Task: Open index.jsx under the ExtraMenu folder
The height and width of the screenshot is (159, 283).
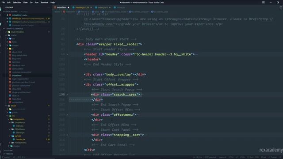Action: pyautogui.click(x=19, y=126)
